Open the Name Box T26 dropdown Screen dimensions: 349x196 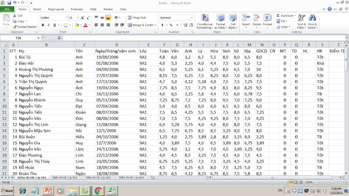[38, 38]
